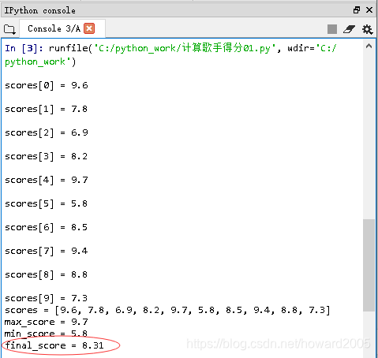Screen dimensions: 378x358
Task: Click the line scores[7] = 9.4
Action: coord(47,251)
